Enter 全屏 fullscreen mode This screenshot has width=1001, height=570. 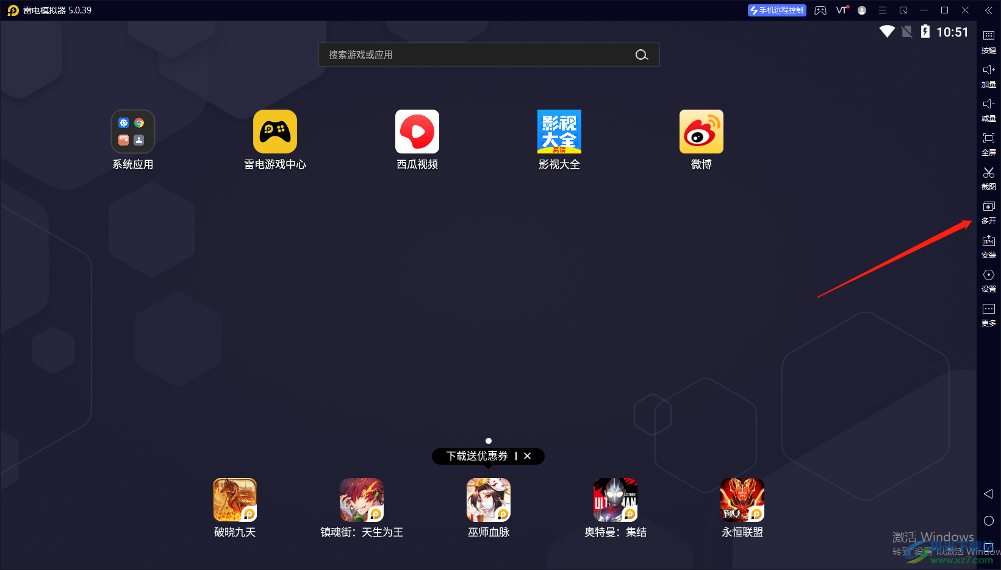[989, 144]
